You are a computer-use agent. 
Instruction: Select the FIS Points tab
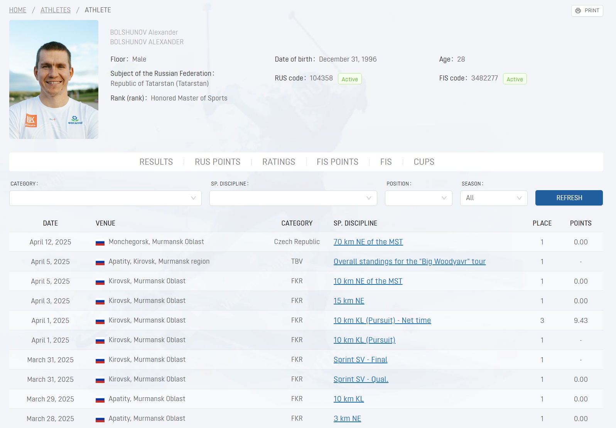(x=338, y=162)
